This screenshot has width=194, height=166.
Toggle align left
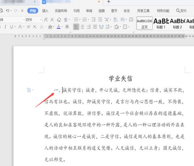click(x=76, y=27)
